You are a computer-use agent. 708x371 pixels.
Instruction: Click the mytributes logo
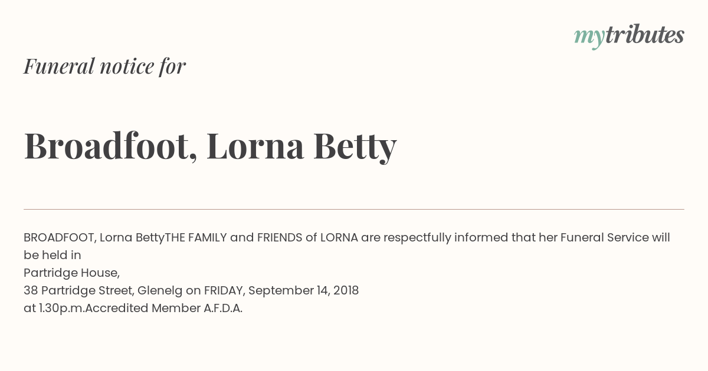pyautogui.click(x=629, y=36)
